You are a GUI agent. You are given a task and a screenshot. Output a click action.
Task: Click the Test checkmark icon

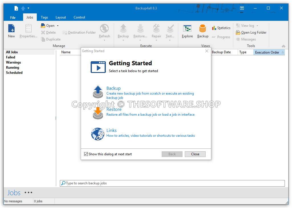coord(170,28)
